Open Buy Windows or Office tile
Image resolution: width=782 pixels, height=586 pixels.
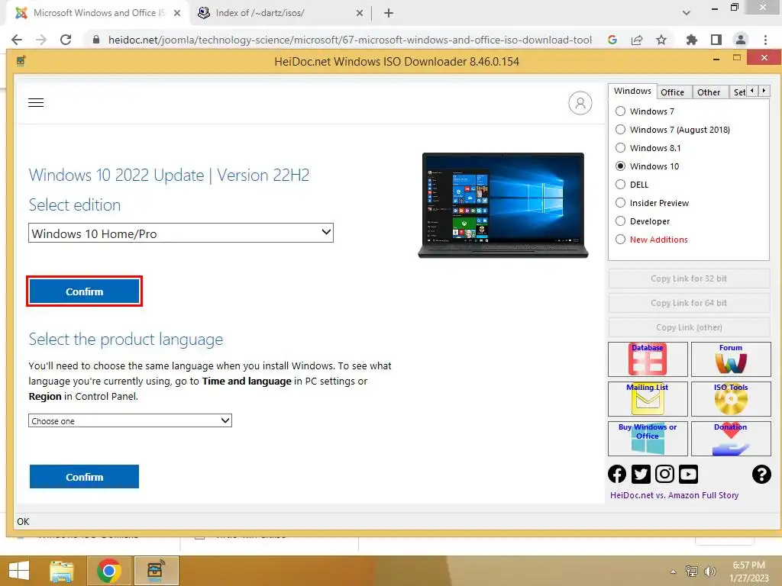[x=648, y=439]
